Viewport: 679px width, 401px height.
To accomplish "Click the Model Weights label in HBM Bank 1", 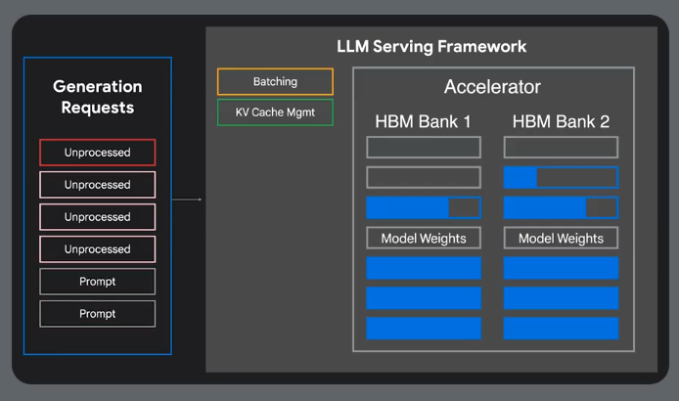I will click(x=424, y=238).
